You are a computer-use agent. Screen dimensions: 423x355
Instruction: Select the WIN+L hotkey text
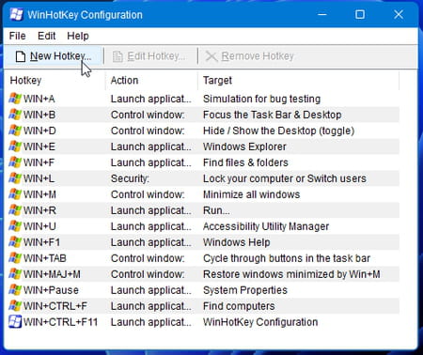[x=39, y=178]
